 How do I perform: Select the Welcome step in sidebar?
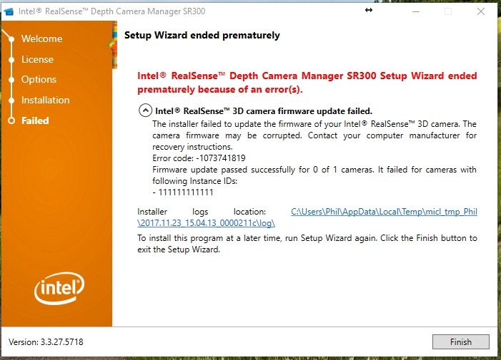(x=41, y=39)
